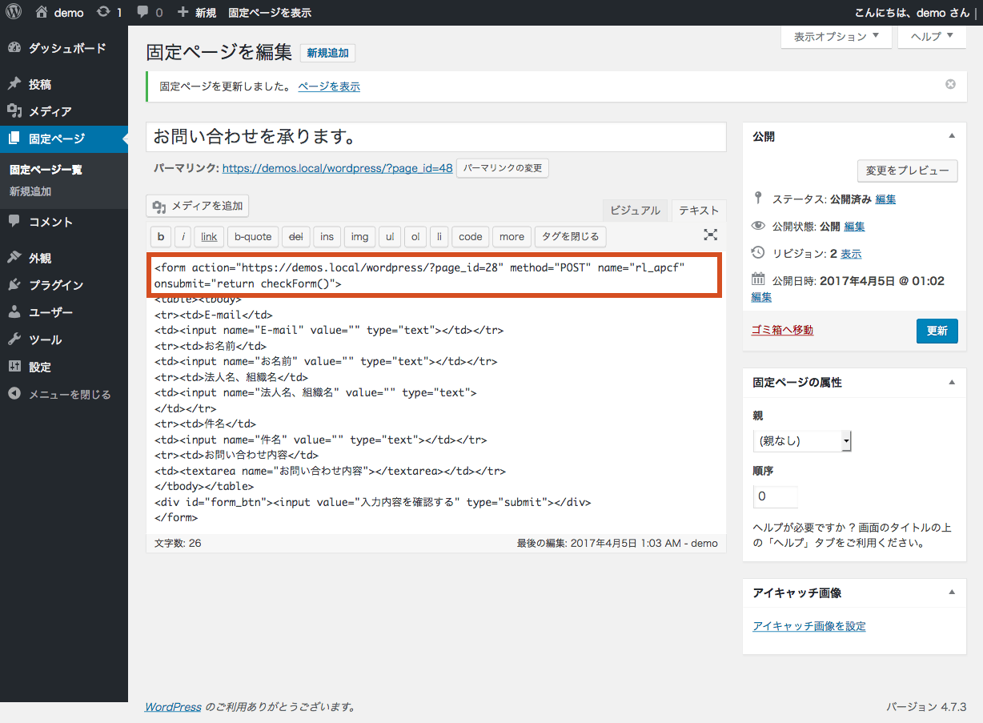
Task: Click タグを閉じる button
Action: (571, 236)
